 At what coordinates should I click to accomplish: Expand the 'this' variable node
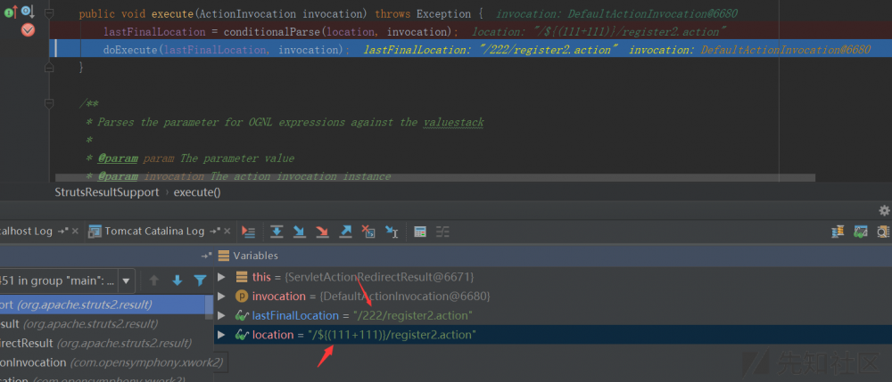point(222,277)
